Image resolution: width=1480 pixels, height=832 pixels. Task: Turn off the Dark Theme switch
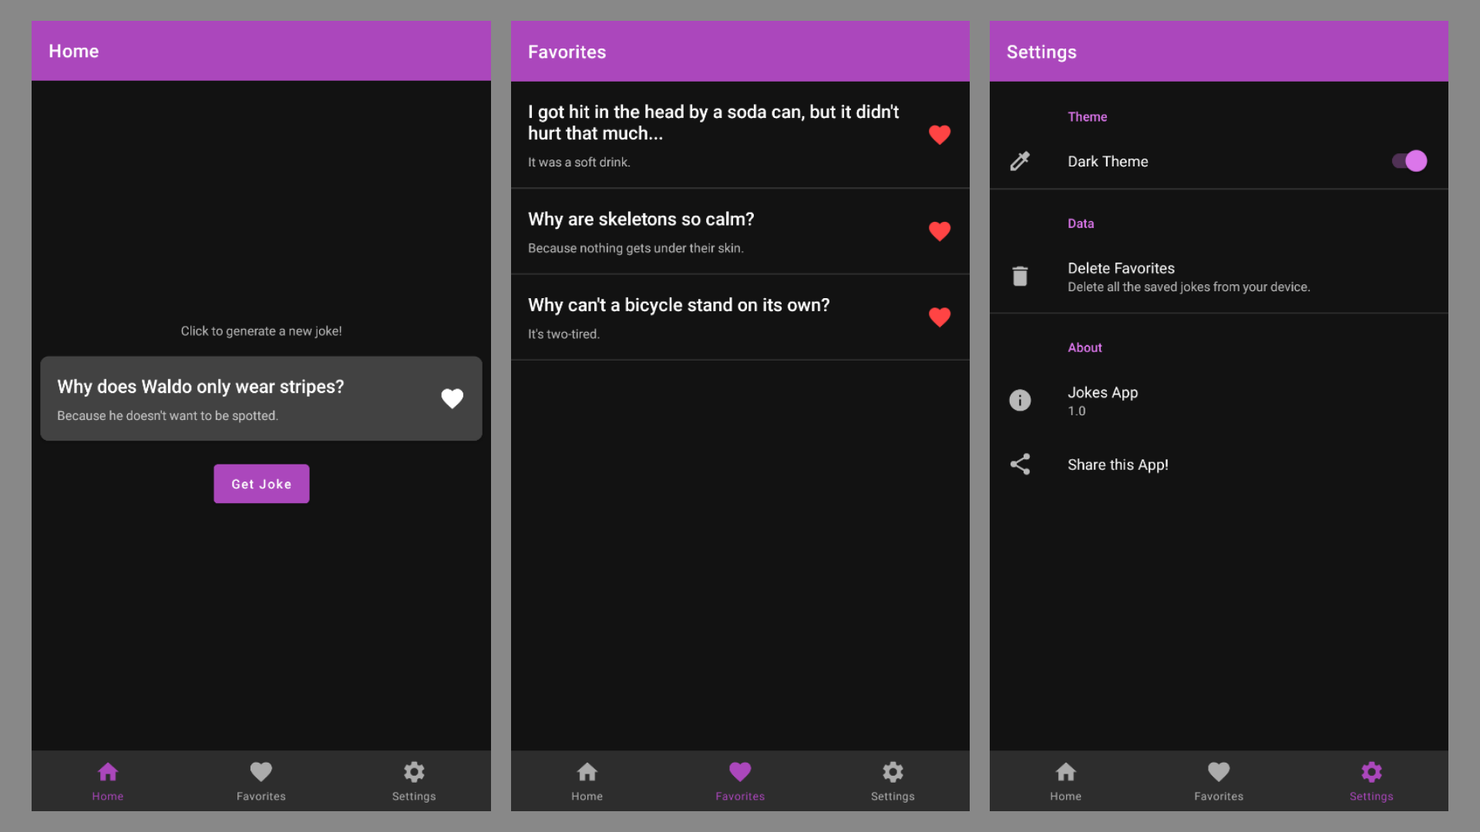1409,161
